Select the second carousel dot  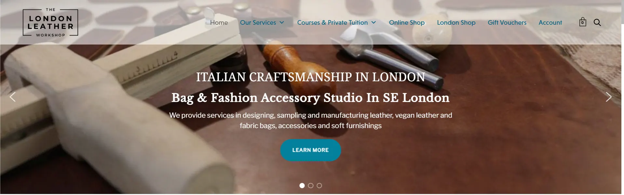[x=311, y=186]
